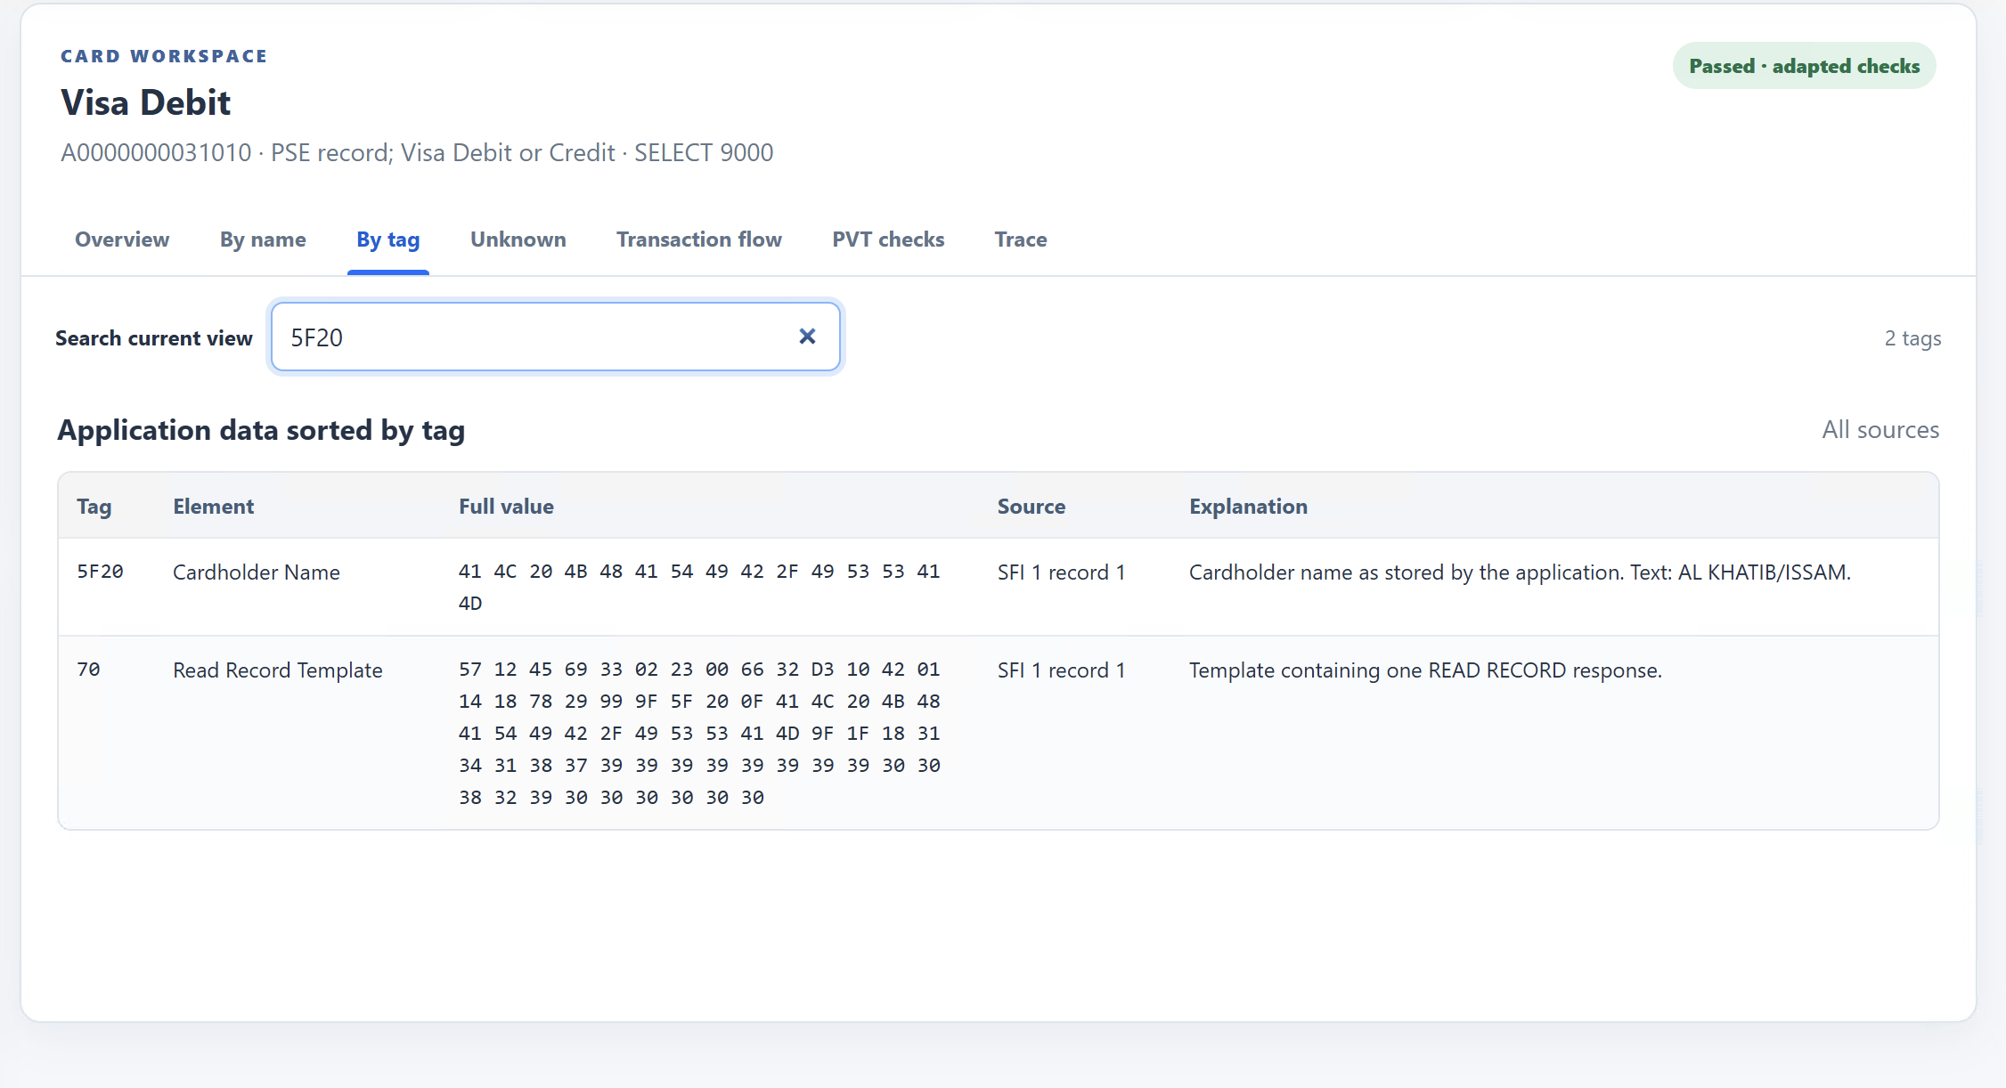Click SFI 1 record 1 in tag 70 row
This screenshot has width=2006, height=1088.
(1061, 670)
